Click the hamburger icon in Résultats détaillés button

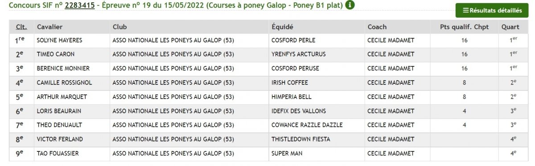coord(466,10)
